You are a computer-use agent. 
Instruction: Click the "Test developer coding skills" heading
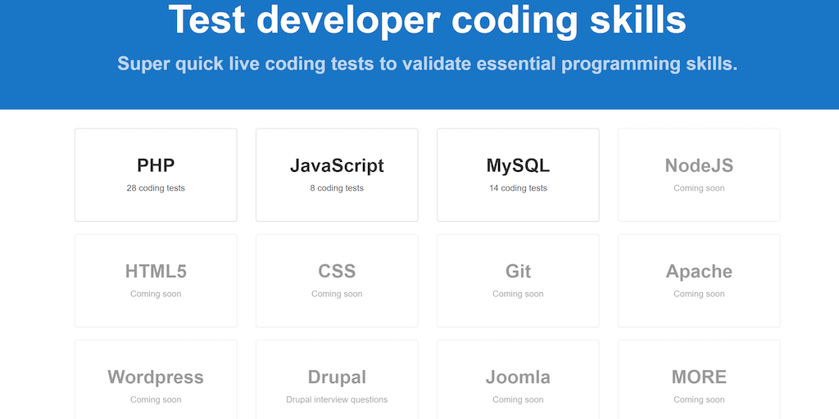click(x=427, y=20)
